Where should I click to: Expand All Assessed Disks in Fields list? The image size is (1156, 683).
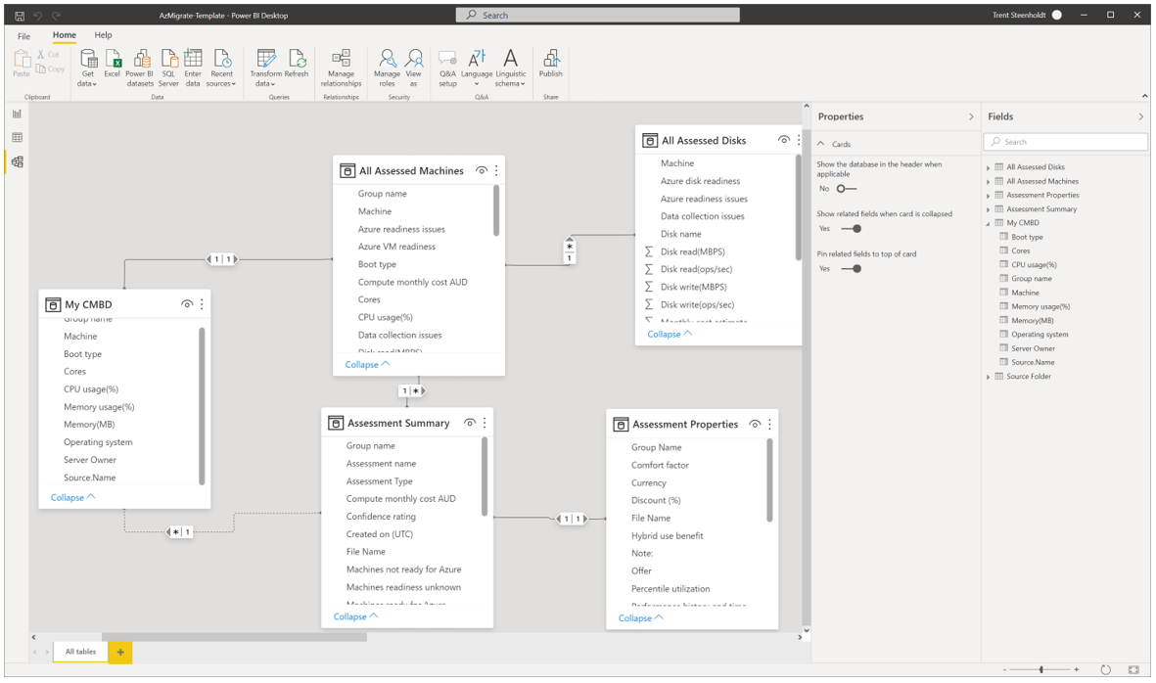tap(989, 168)
